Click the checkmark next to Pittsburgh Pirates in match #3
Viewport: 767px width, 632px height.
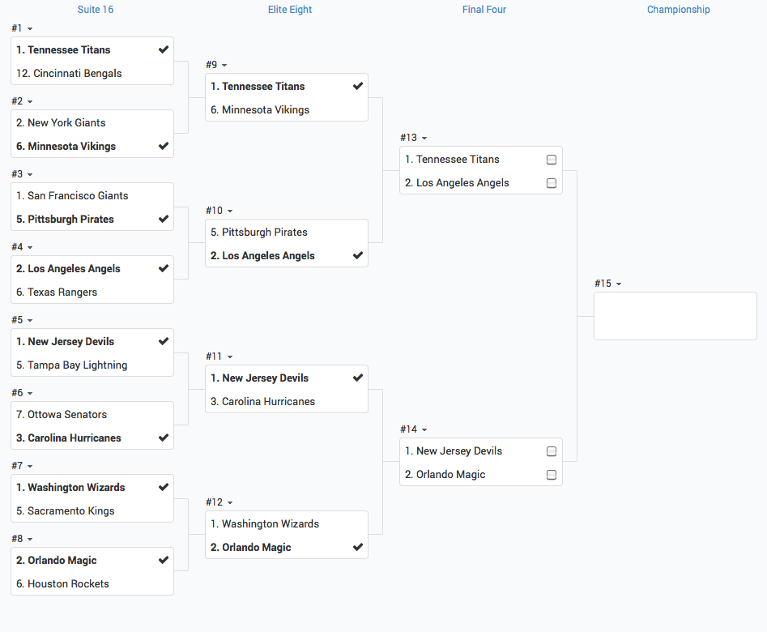164,219
